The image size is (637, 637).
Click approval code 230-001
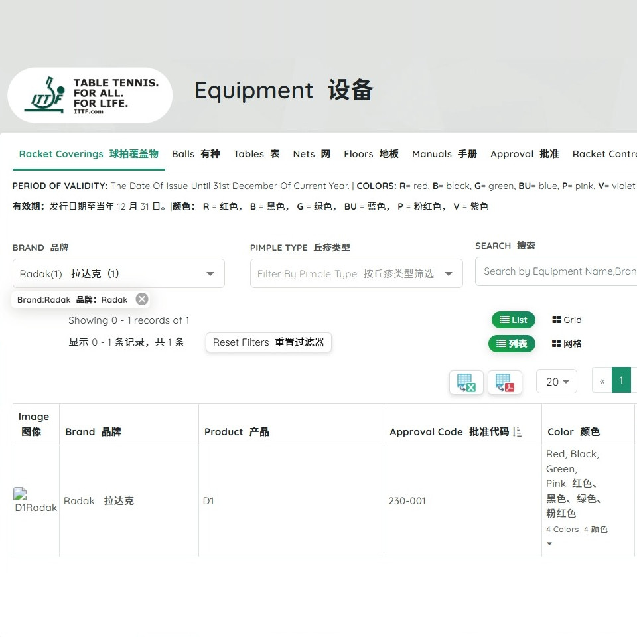click(407, 501)
